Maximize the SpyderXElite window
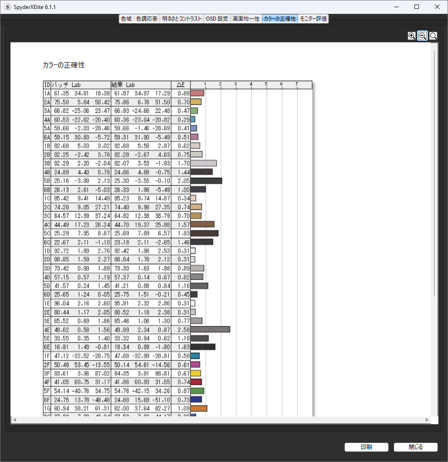The width and height of the screenshot is (448, 462). [417, 7]
